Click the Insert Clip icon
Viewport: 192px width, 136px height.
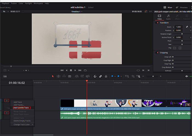(77, 76)
